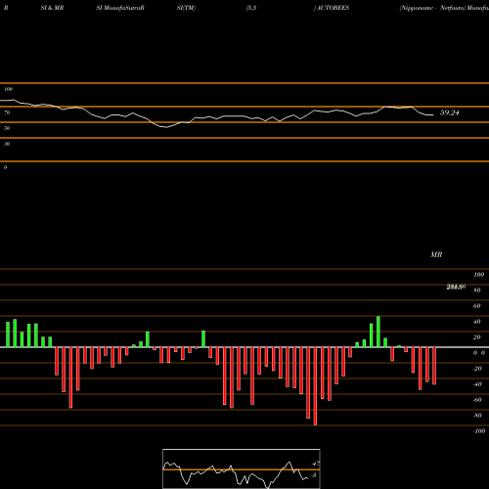489x489 pixels.
Task: Click the '(Nipponamc - Netfauto) Munafa' header text
Action: (444, 8)
